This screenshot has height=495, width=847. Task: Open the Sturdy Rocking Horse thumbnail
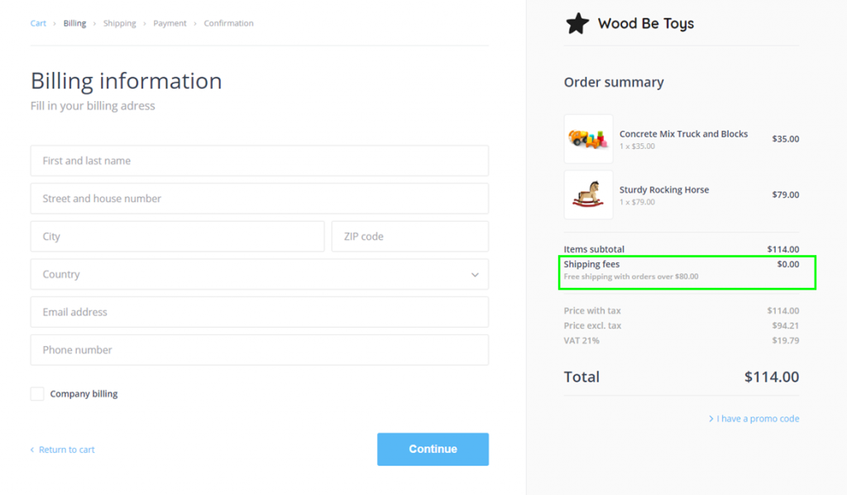(x=588, y=195)
